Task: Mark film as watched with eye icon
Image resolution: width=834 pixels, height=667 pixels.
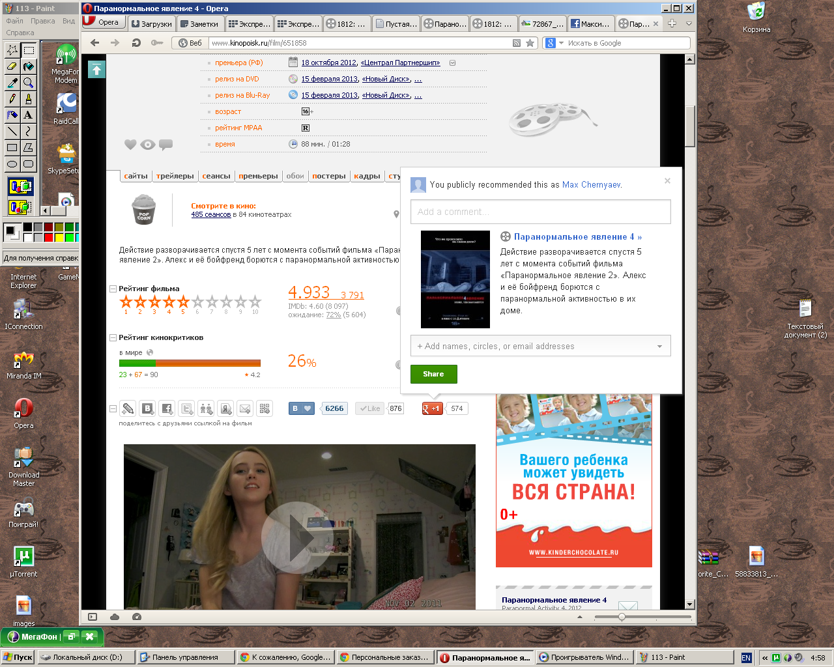Action: [x=148, y=145]
